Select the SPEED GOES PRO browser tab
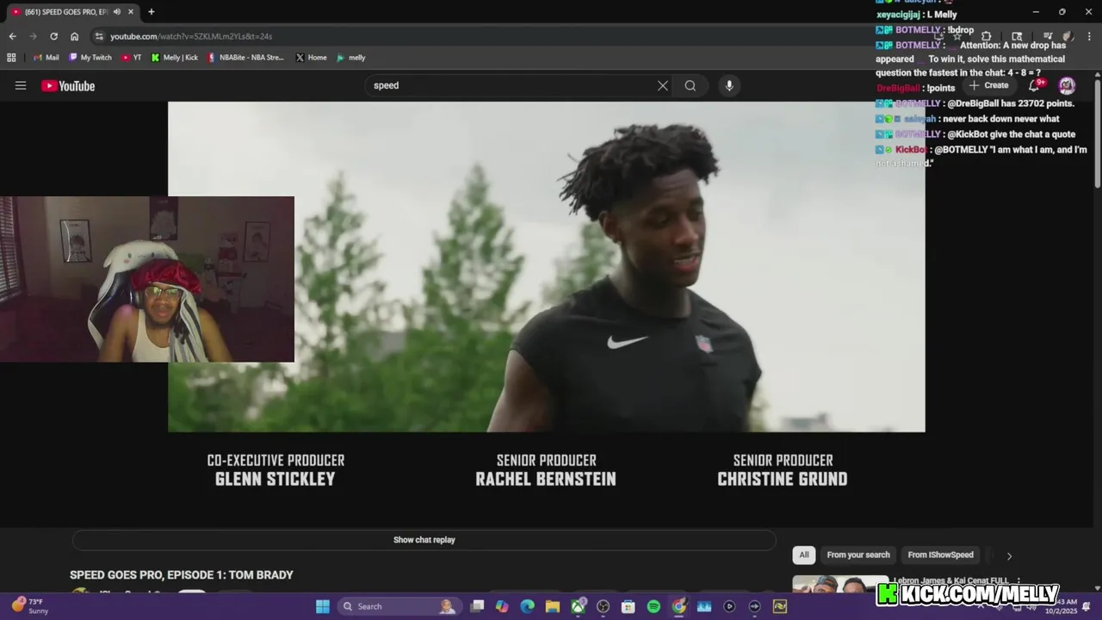Image resolution: width=1102 pixels, height=620 pixels. click(73, 12)
